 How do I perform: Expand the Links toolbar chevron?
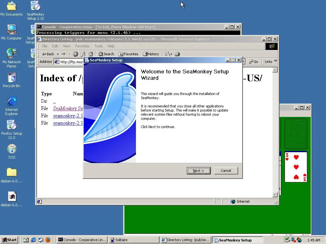click(276, 61)
